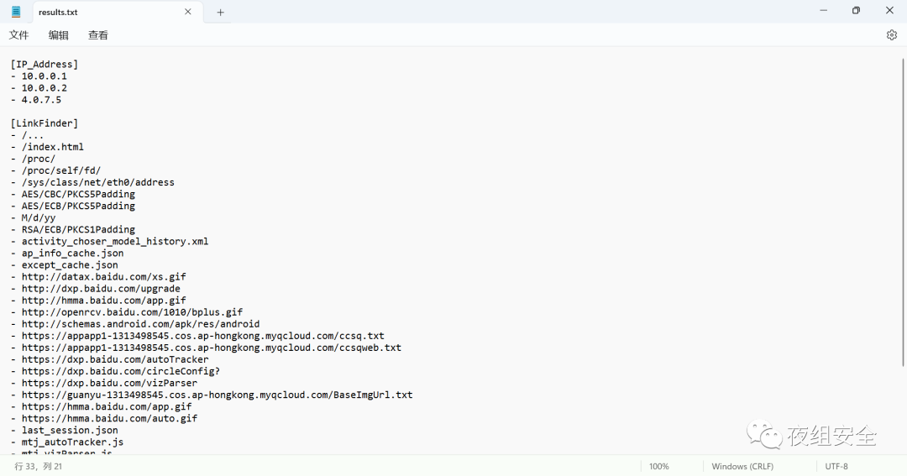This screenshot has height=476, width=907.
Task: Click the AES/ECB/PKCS5Padding line
Action: [x=73, y=206]
